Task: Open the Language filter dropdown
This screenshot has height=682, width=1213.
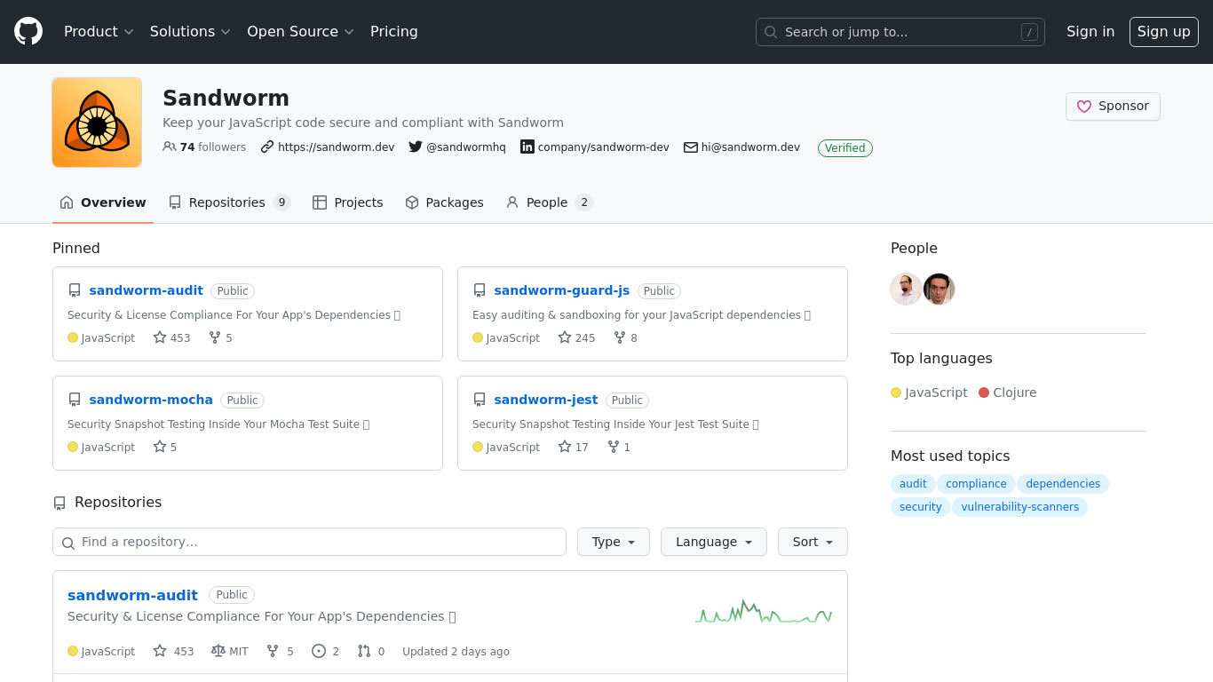Action: 714,542
